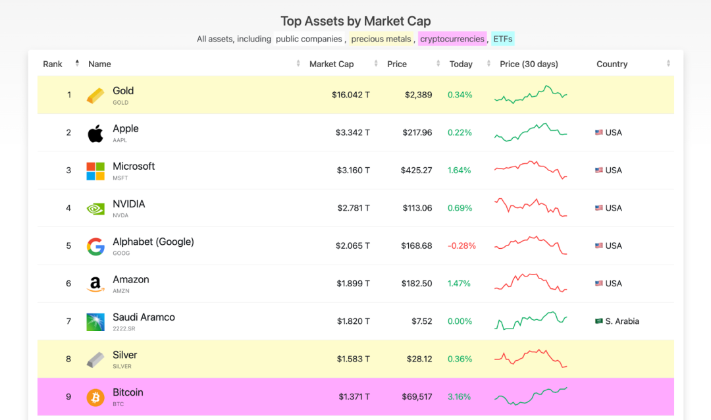Open the Saudi Aramco name link

tap(144, 317)
